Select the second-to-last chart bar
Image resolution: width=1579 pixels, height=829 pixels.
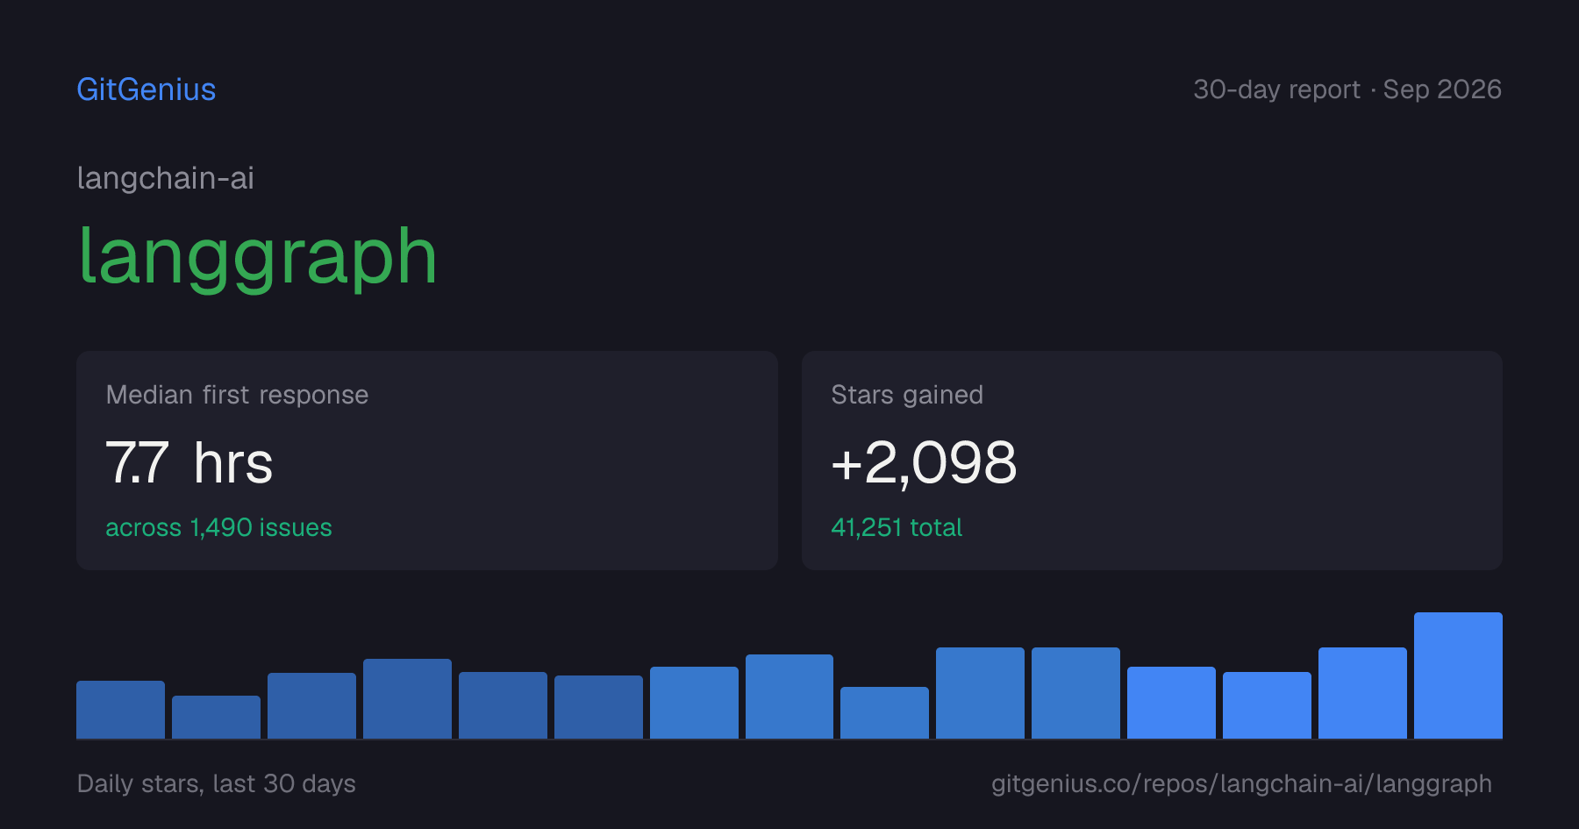tap(1362, 693)
